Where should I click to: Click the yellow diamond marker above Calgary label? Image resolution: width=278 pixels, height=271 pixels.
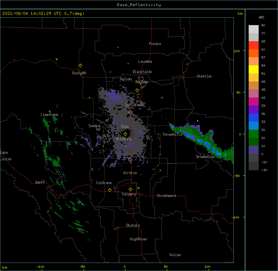tap(131, 190)
